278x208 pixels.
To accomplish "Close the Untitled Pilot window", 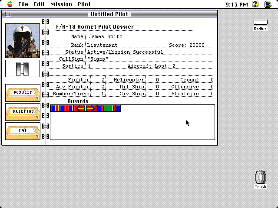I will [x=8, y=14].
